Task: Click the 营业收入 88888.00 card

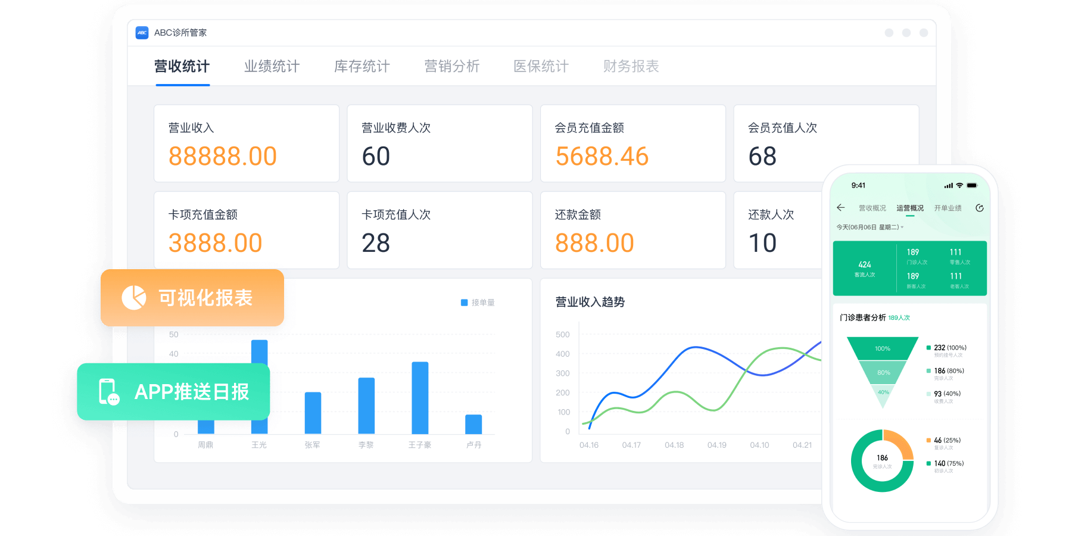Action: pyautogui.click(x=247, y=144)
